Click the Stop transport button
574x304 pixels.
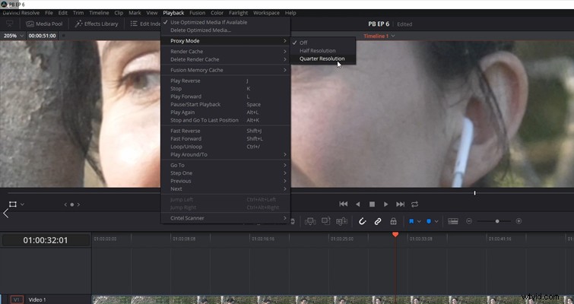click(x=372, y=204)
